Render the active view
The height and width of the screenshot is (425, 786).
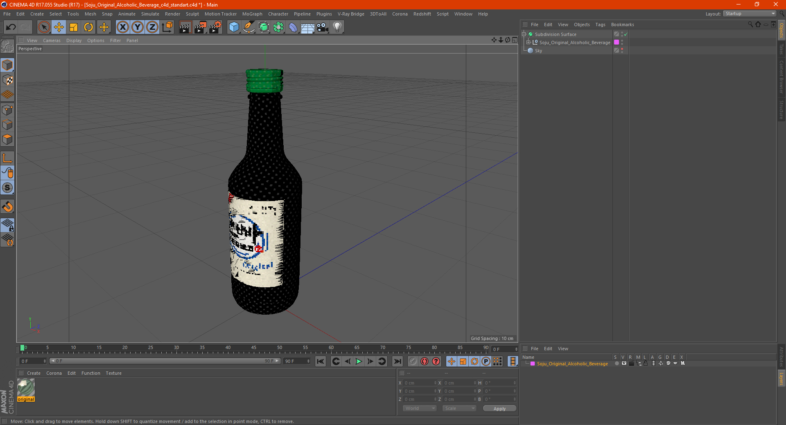point(185,27)
